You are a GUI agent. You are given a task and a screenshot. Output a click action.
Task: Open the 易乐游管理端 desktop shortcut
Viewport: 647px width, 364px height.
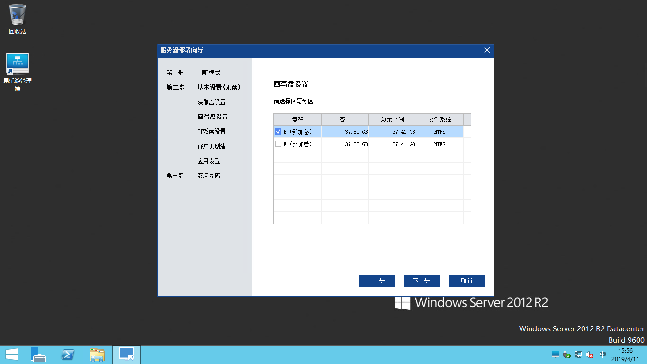[18, 72]
